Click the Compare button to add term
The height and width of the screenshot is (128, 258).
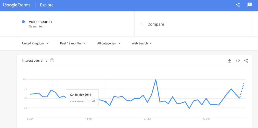pos(155,24)
